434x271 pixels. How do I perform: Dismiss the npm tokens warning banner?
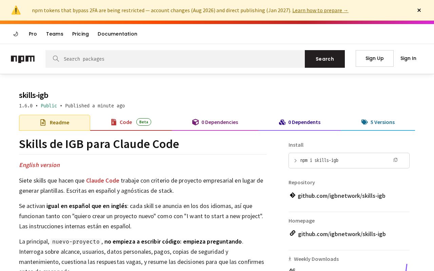pos(419,10)
